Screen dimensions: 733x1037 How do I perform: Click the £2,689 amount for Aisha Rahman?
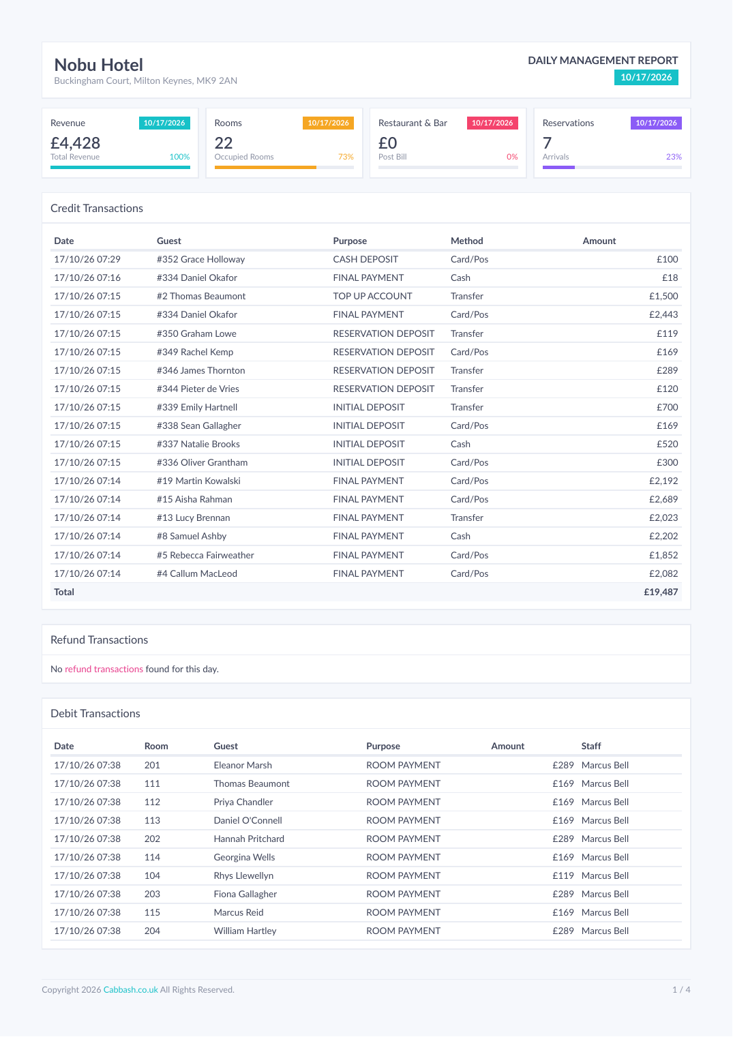[x=663, y=500]
